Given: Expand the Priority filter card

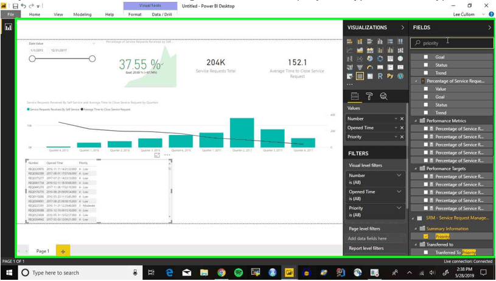Looking at the screenshot, I should (399, 208).
